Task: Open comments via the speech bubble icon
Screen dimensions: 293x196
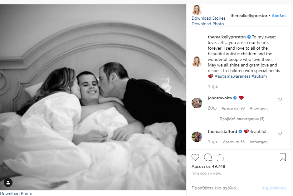Action: pyautogui.click(x=208, y=157)
